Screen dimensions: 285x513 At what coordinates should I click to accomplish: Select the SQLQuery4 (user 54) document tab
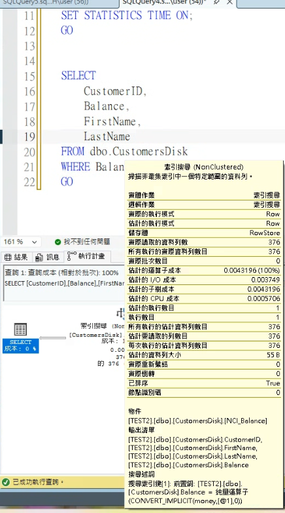click(x=164, y=3)
